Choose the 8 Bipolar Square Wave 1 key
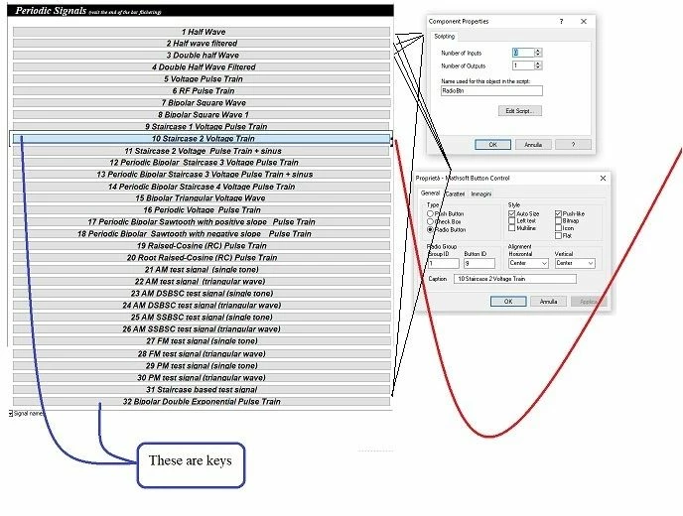Screen dimensions: 683x516 pyautogui.click(x=202, y=114)
